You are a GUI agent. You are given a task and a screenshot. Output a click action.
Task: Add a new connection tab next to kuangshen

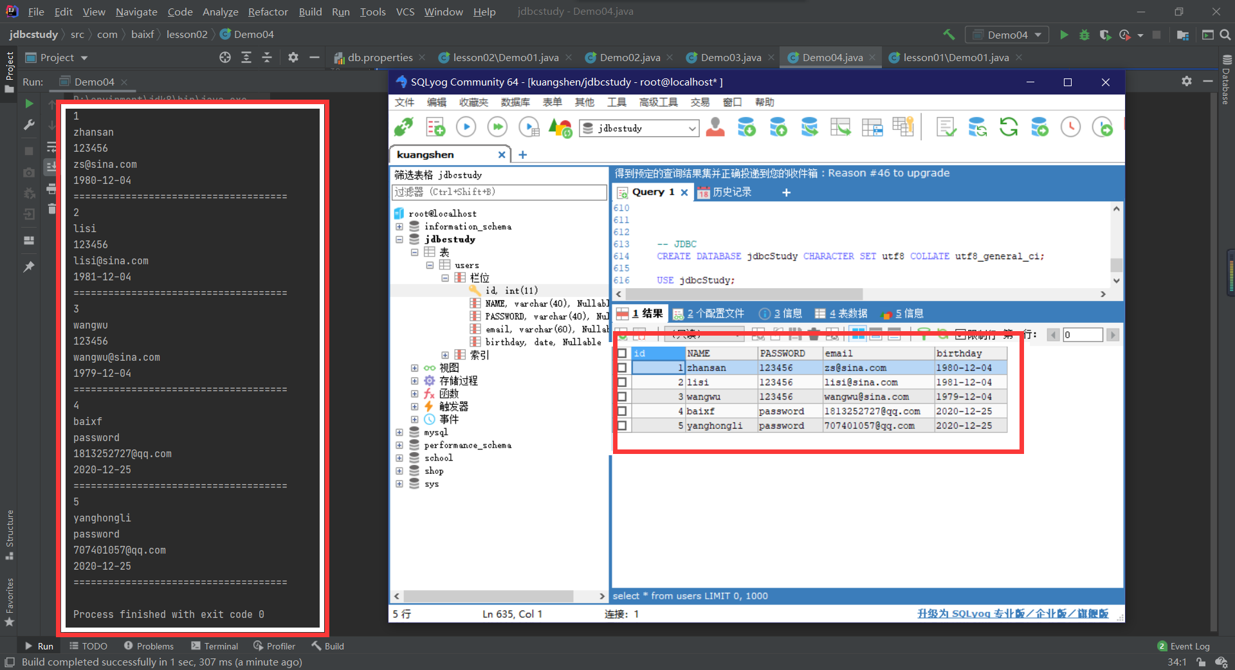tap(523, 154)
